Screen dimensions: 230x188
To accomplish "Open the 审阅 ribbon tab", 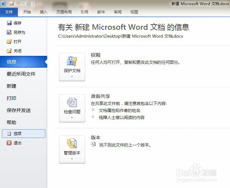I will 118,12.
